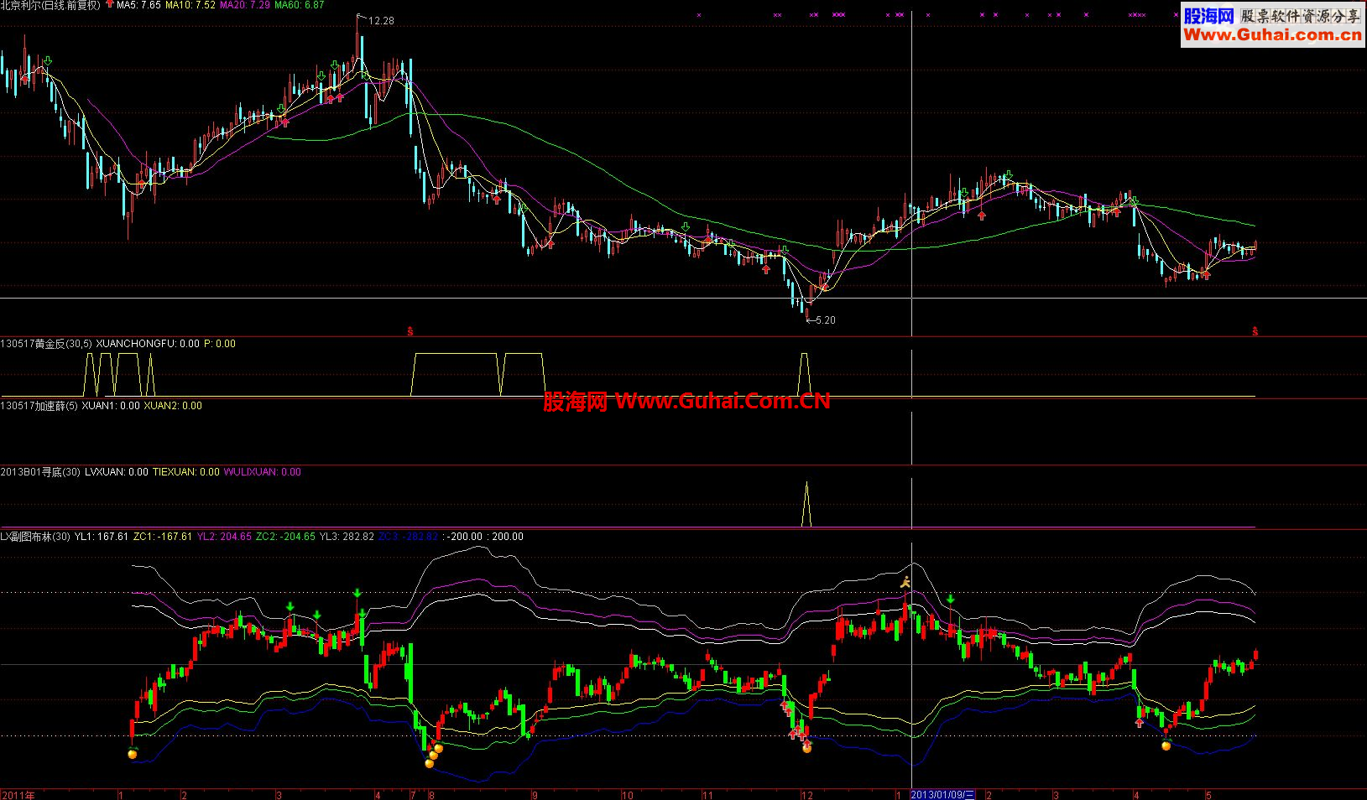Click the red up arrow at April 2013 in the Bollinger panel
The image size is (1367, 800).
pos(1139,722)
